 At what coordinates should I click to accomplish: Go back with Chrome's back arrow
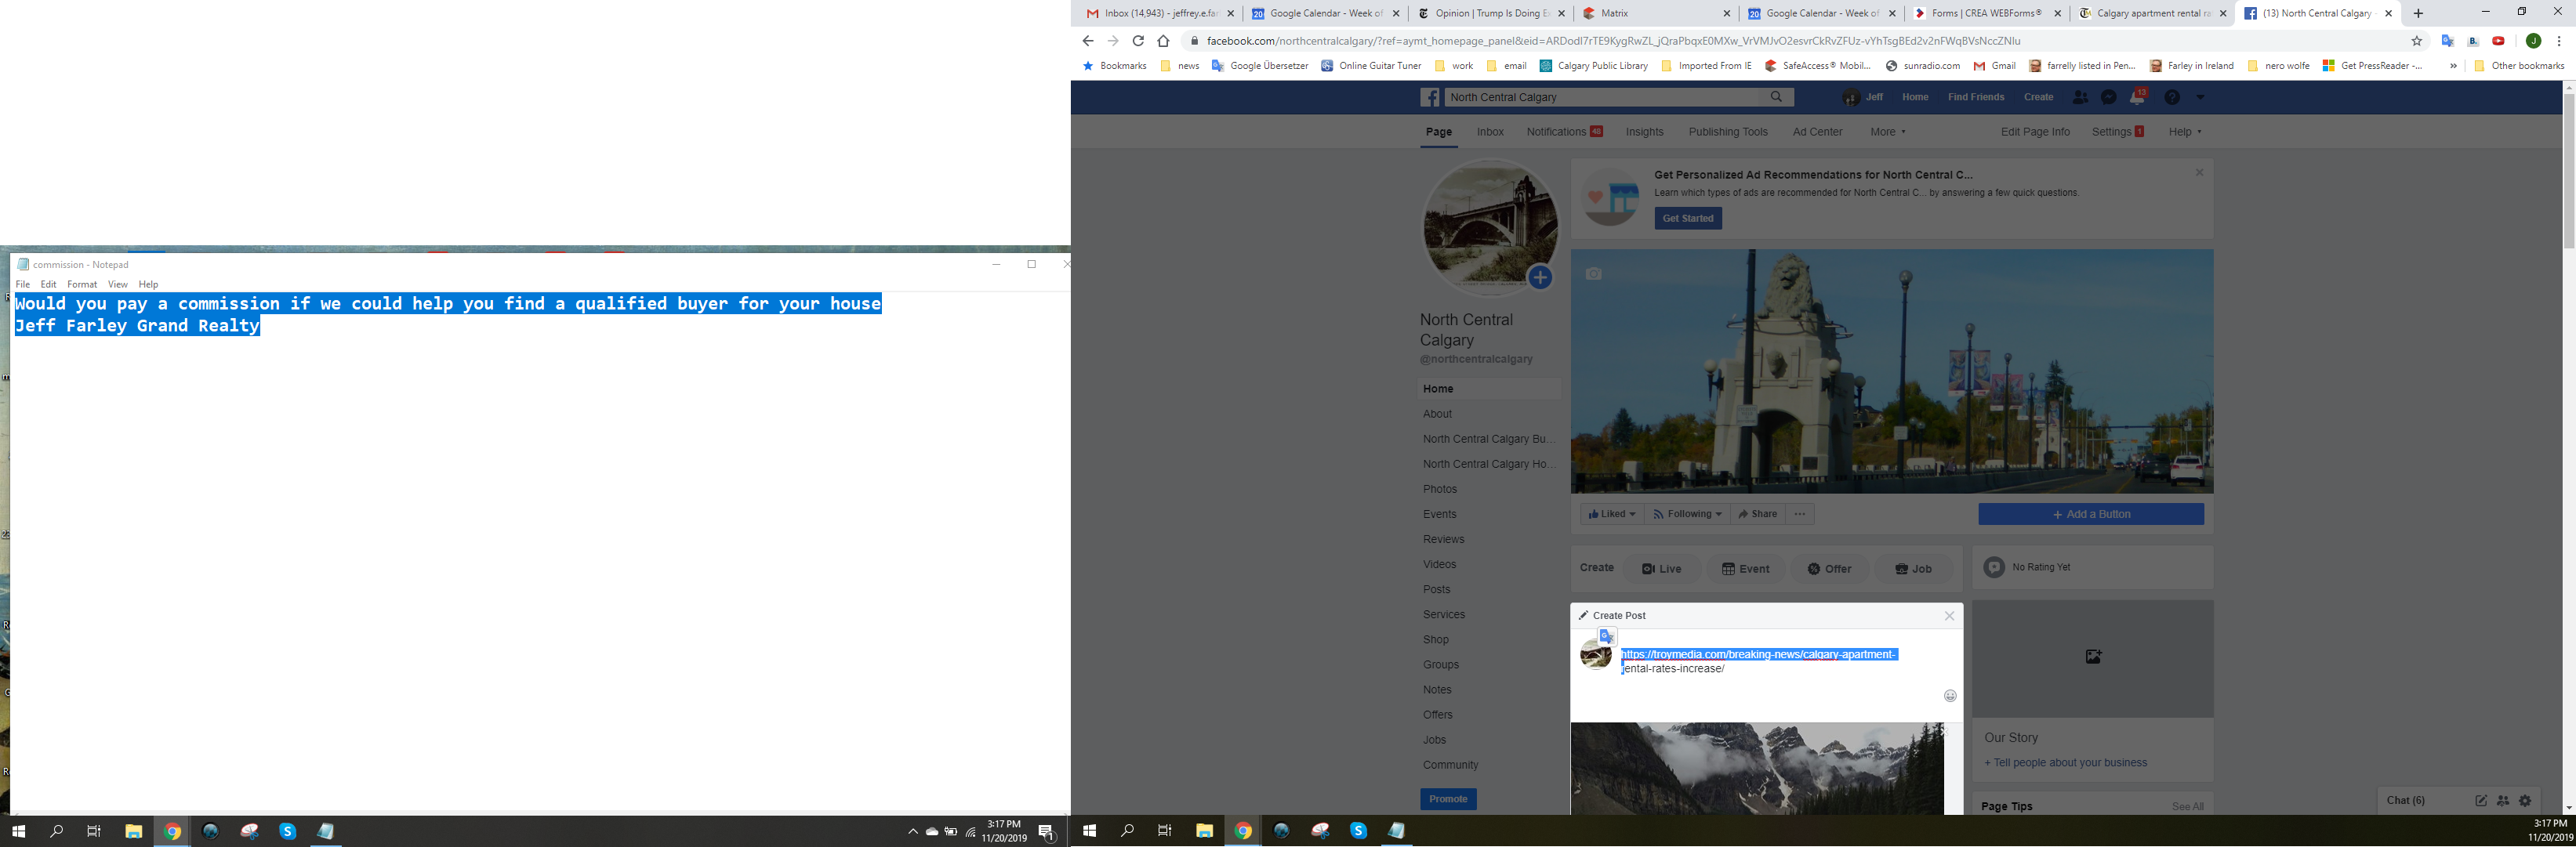pyautogui.click(x=1088, y=41)
